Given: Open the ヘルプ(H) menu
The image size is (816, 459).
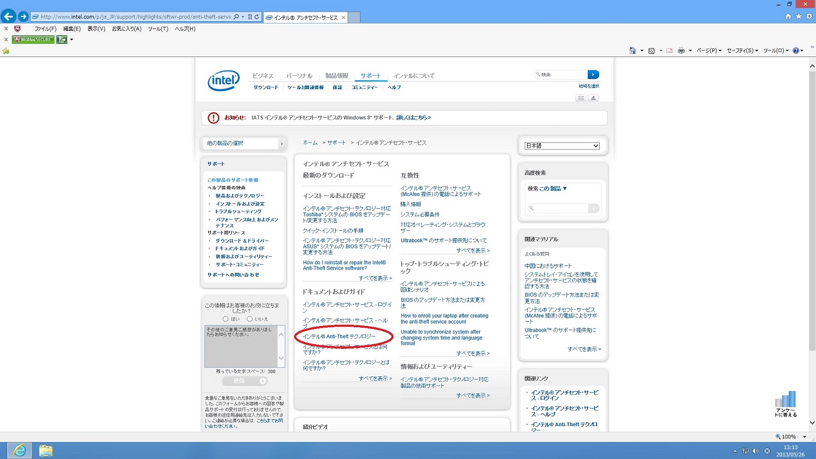Looking at the screenshot, I should pyautogui.click(x=185, y=29).
